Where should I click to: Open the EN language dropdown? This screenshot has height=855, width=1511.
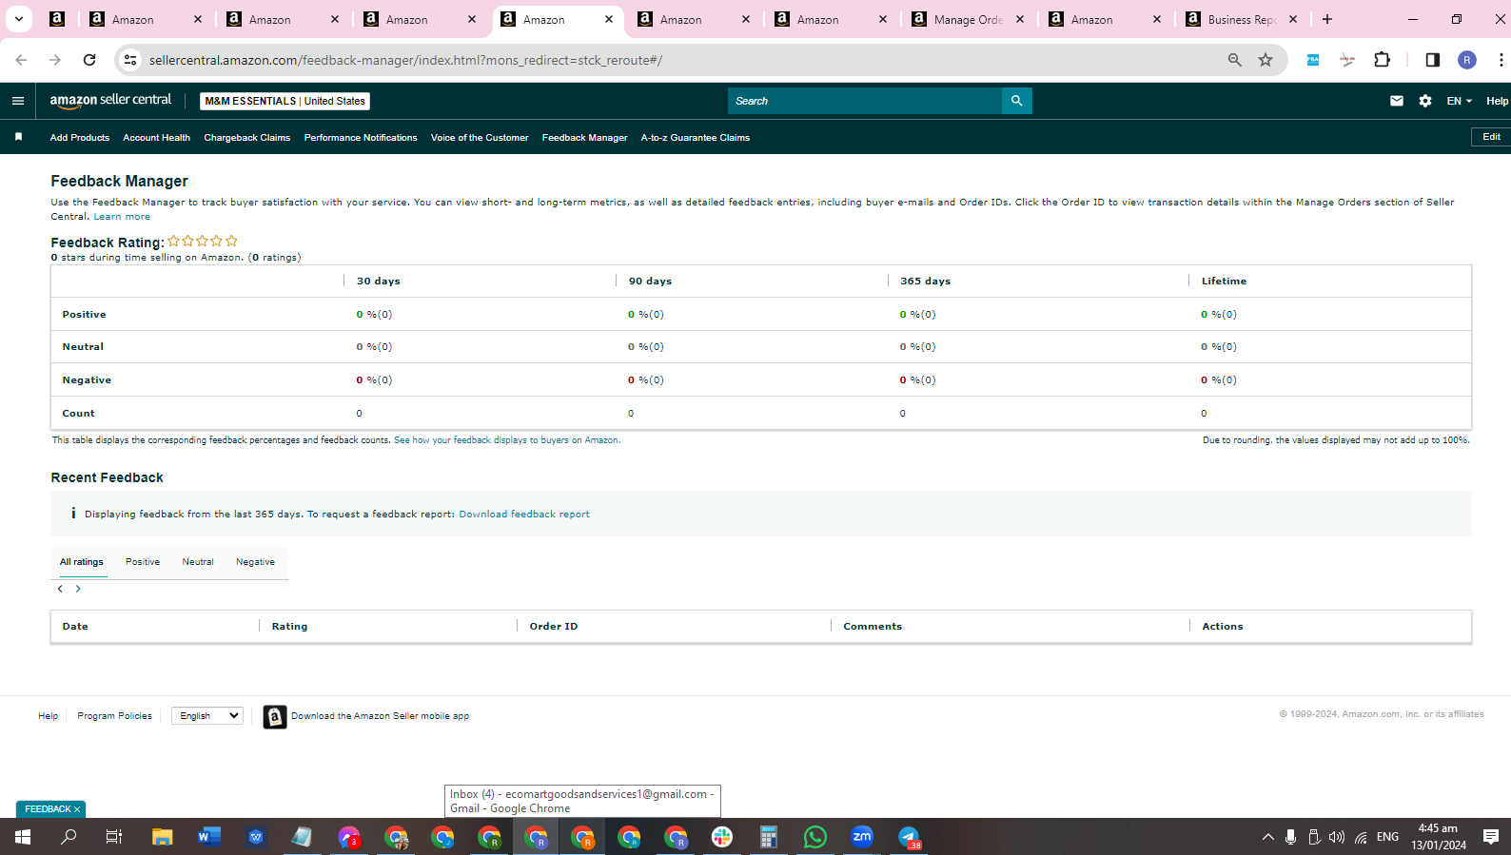(x=1459, y=101)
